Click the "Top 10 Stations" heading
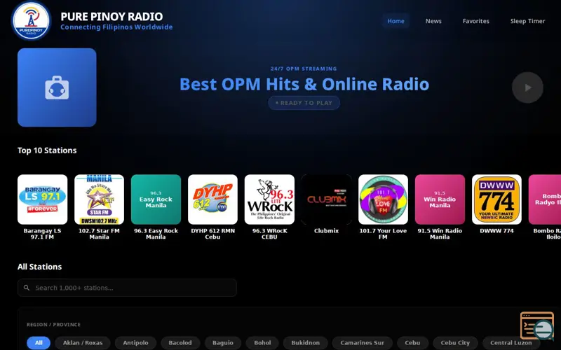561x350 pixels. click(47, 150)
